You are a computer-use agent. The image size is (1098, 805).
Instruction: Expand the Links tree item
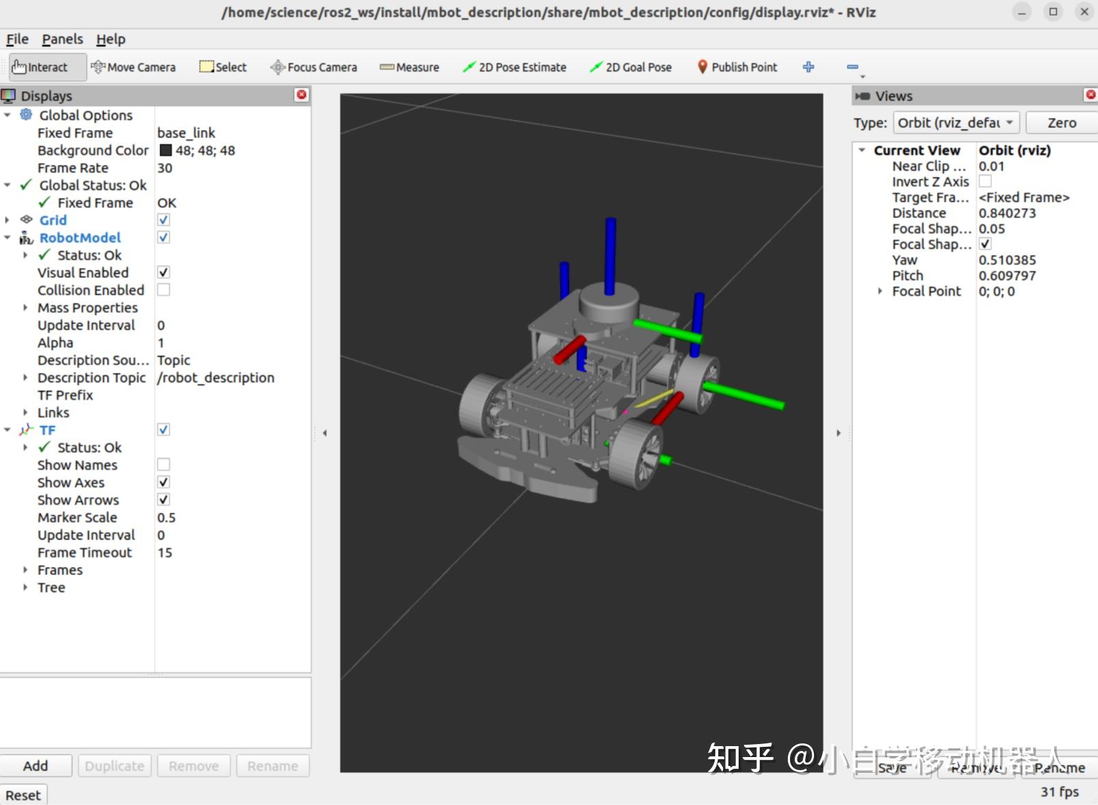tap(25, 413)
